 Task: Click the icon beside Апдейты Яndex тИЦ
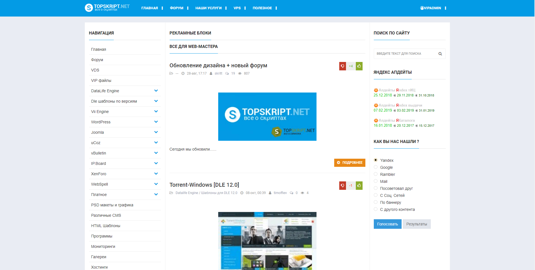(376, 90)
